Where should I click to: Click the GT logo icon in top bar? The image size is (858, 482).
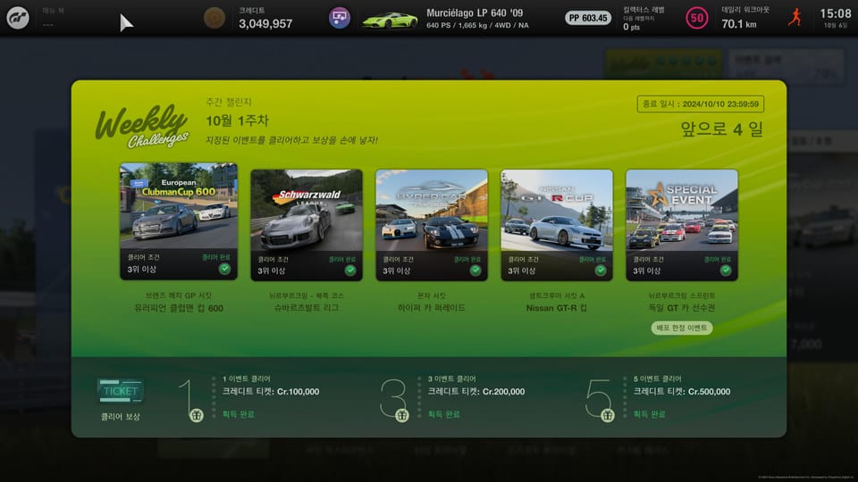click(18, 18)
